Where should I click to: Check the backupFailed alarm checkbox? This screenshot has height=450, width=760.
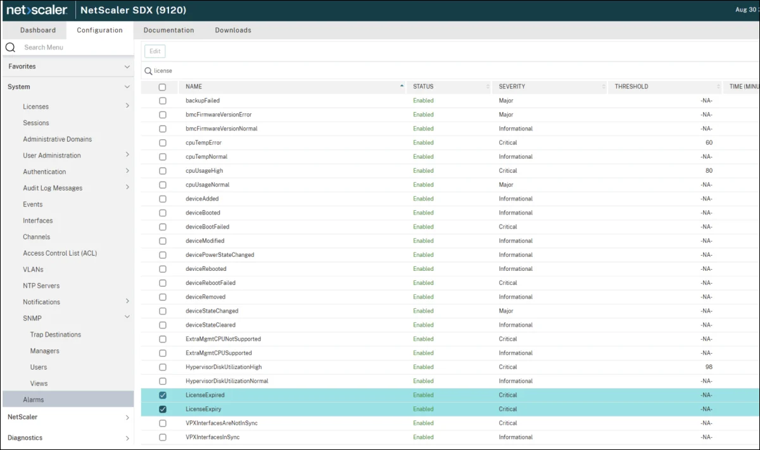tap(162, 101)
